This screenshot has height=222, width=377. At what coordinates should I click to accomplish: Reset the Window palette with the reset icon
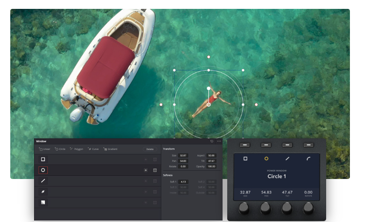tap(212, 141)
